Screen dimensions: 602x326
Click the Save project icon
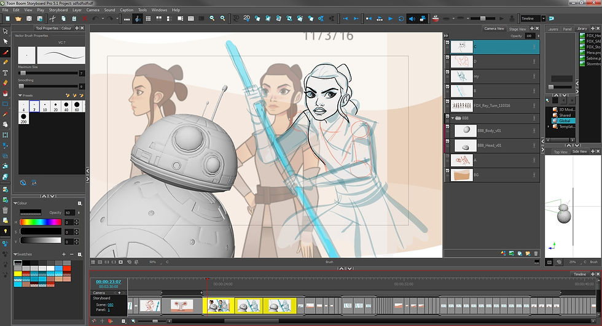click(29, 18)
